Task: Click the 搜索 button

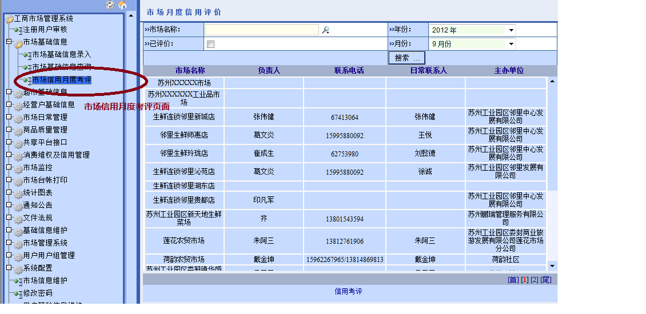Action: coord(406,58)
